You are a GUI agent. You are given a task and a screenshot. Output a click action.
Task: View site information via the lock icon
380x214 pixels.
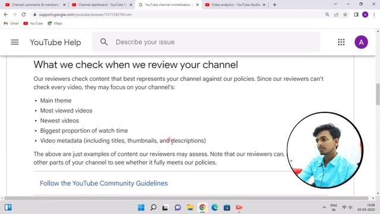tap(34, 14)
